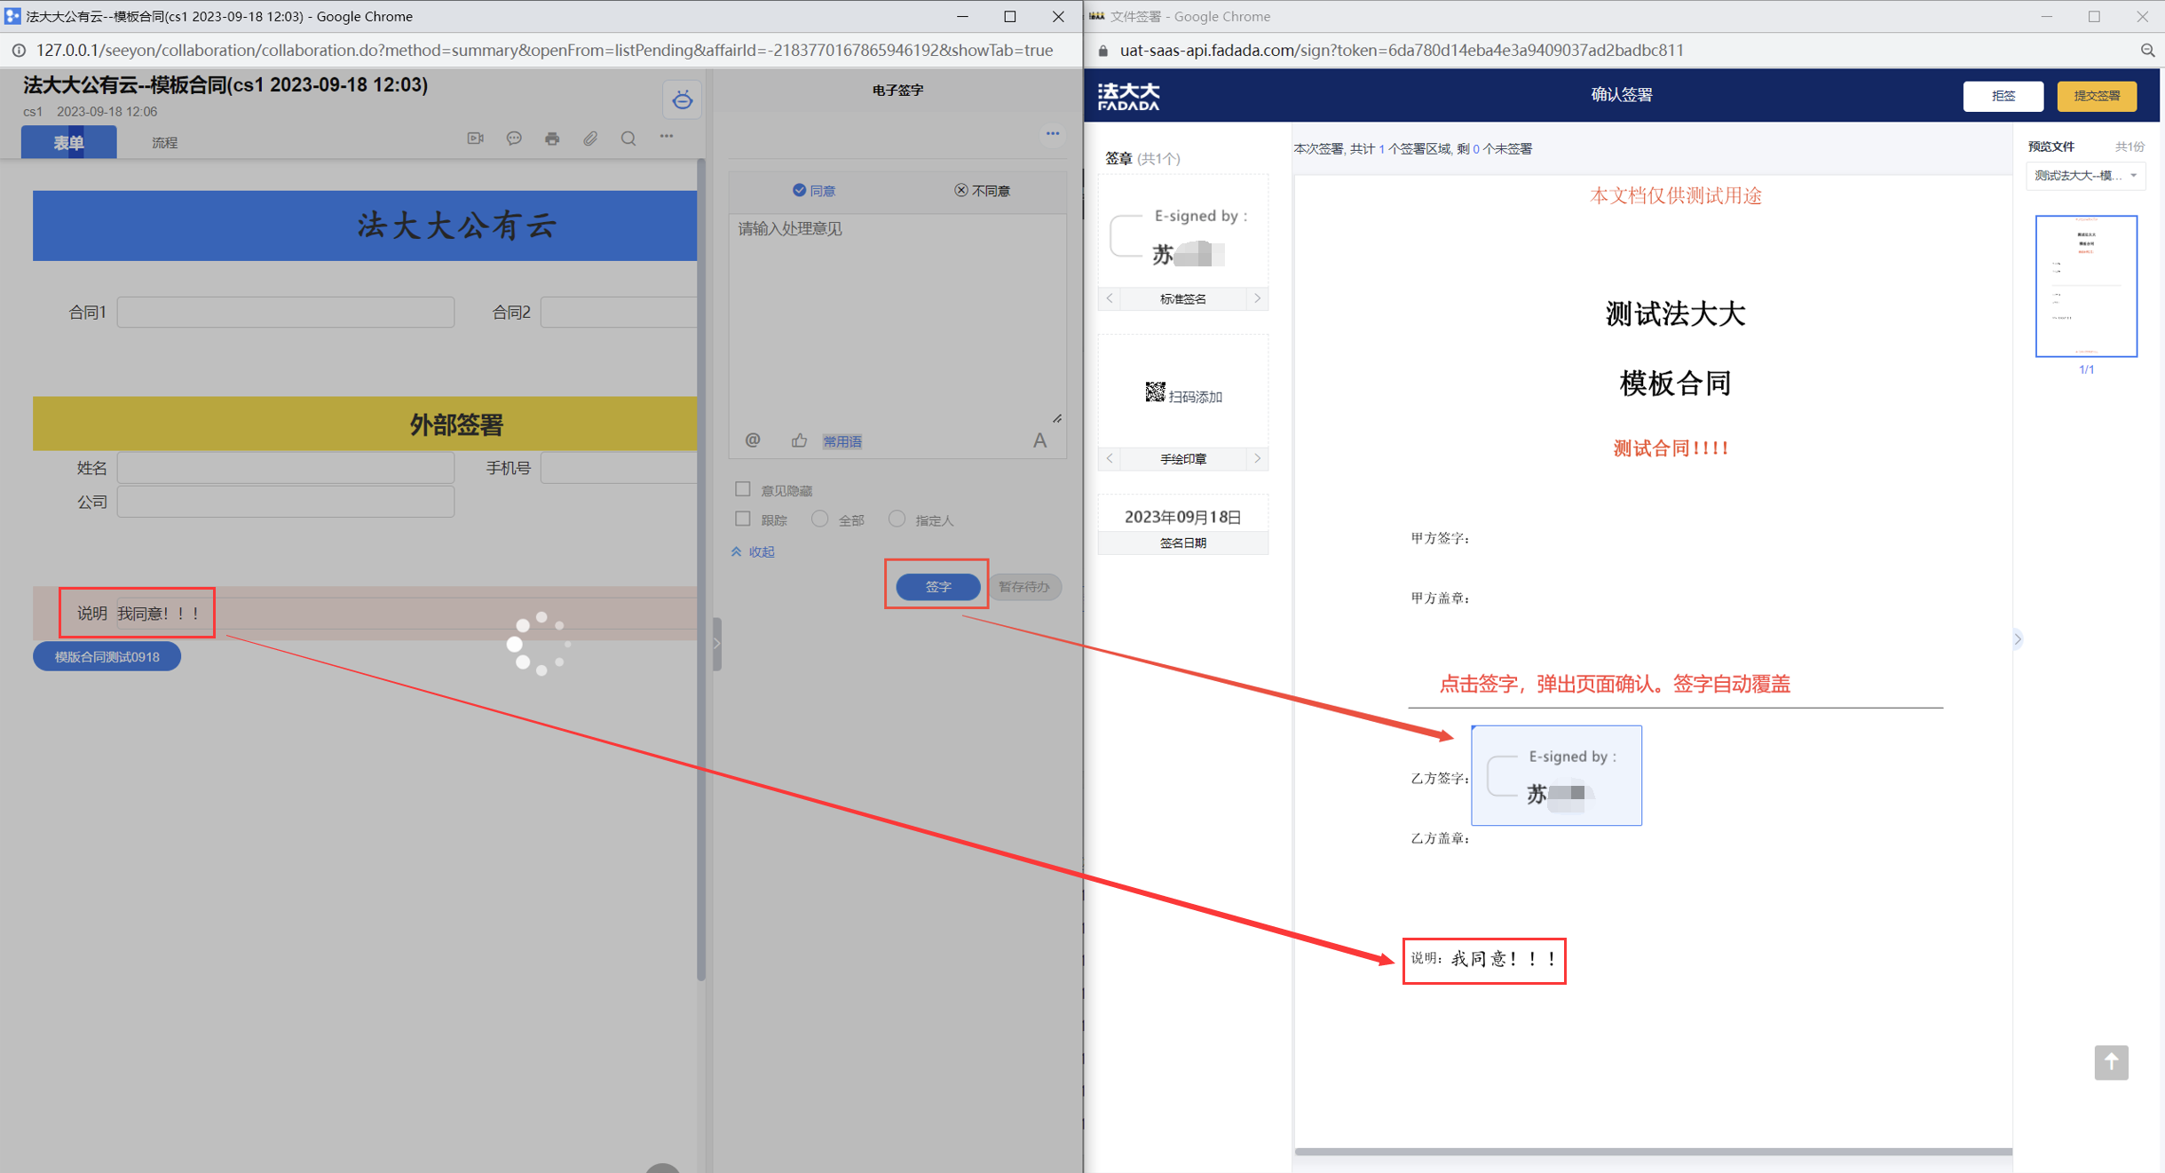This screenshot has height=1173, width=2165.
Task: Enable the 意见隐藏 checkbox
Action: 743,489
